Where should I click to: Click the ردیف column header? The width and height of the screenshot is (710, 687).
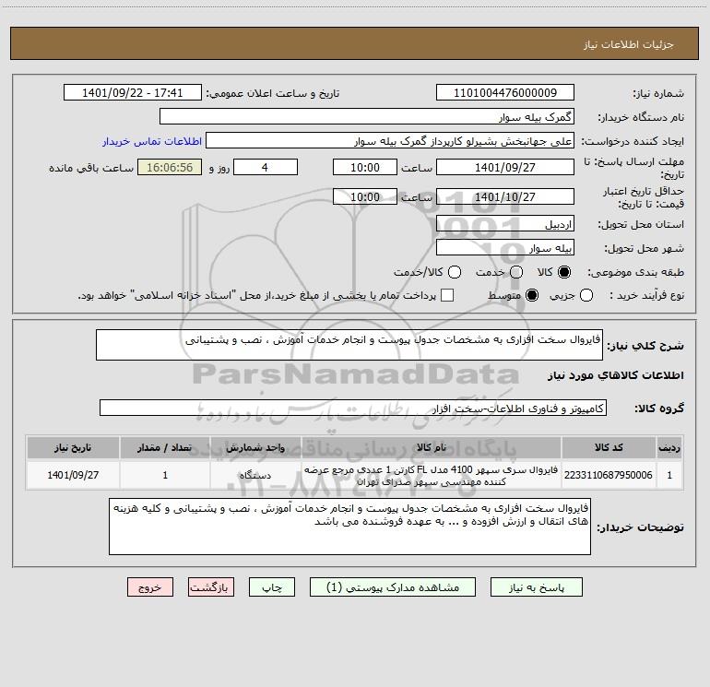point(669,447)
